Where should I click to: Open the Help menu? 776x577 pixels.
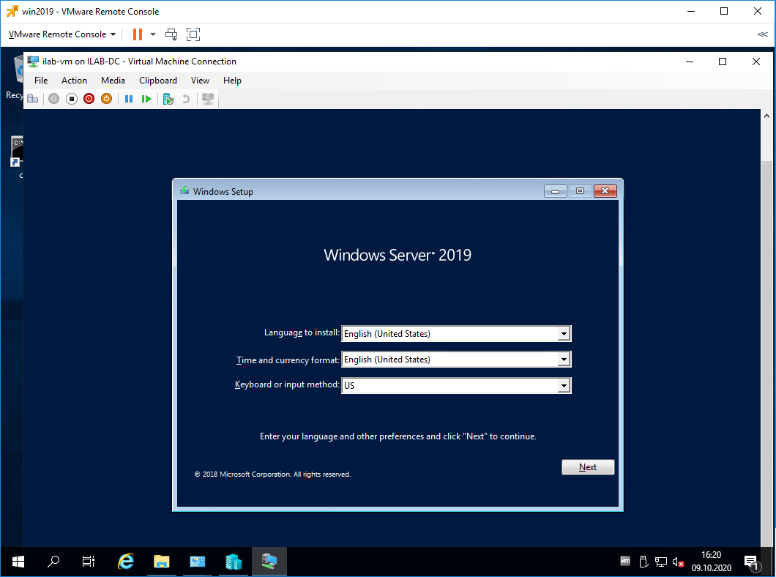(x=232, y=80)
